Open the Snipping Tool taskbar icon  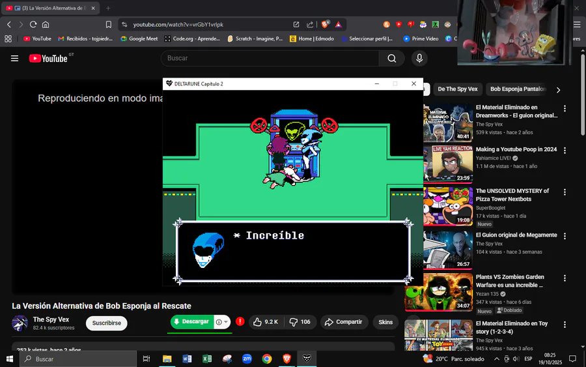227,359
